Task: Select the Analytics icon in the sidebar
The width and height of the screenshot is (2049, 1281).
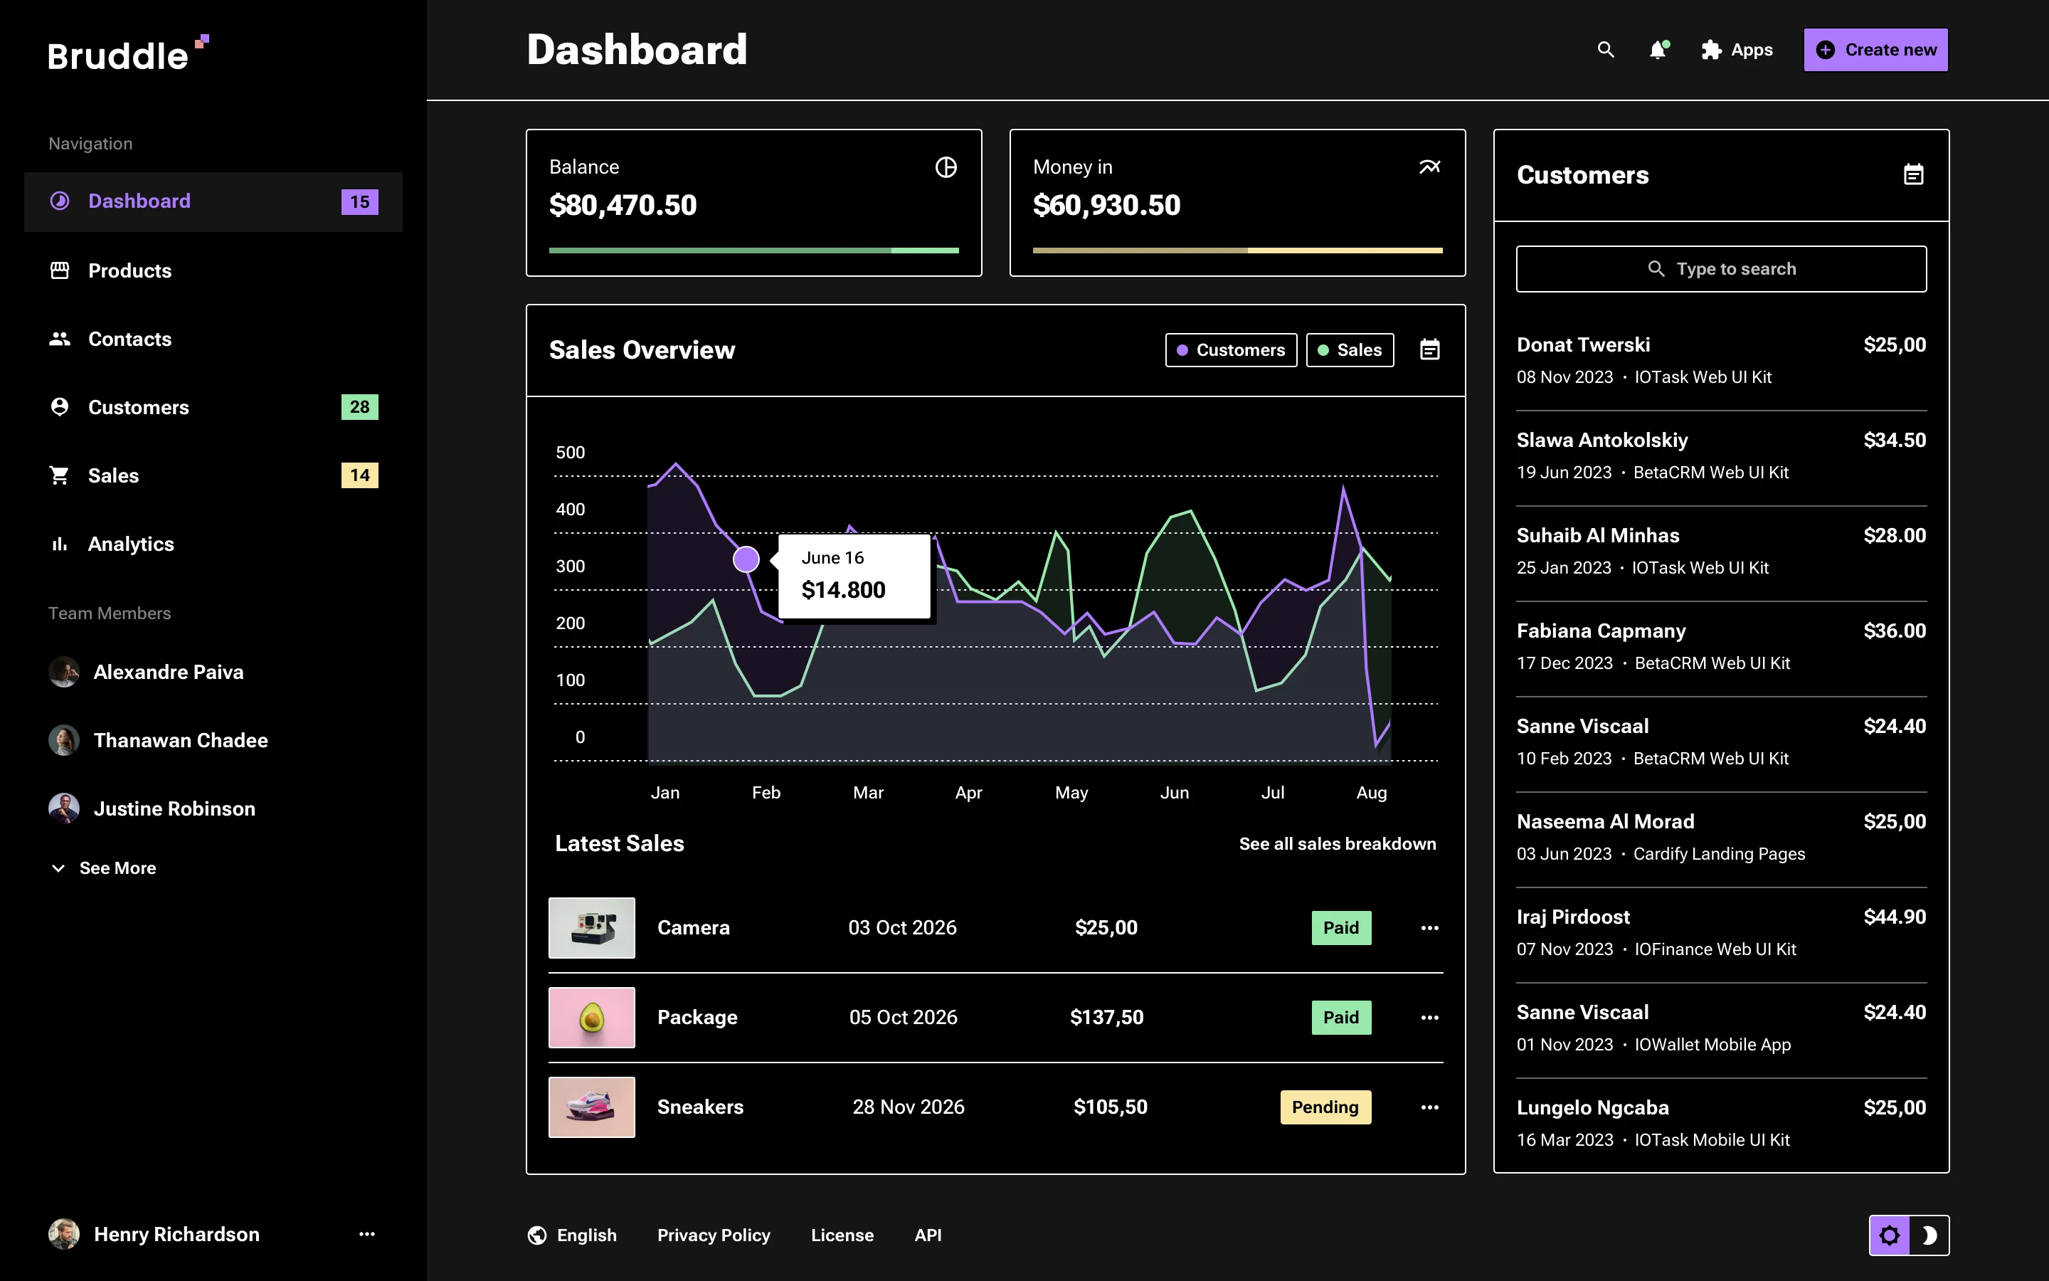Action: click(x=59, y=543)
